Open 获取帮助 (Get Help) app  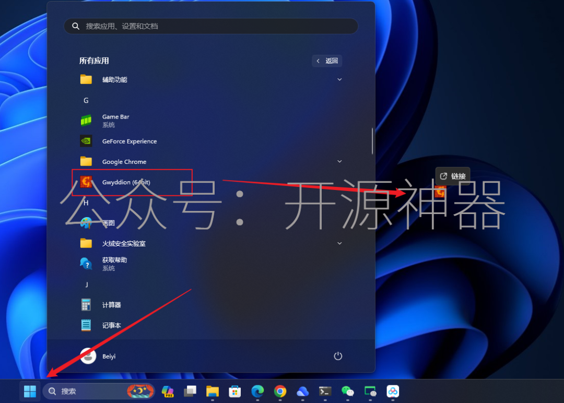(210, 264)
